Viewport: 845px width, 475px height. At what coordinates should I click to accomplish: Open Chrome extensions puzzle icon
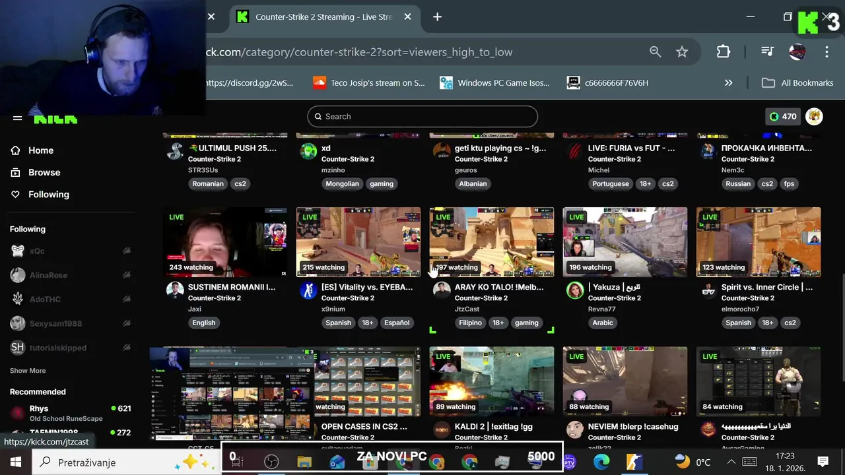[724, 51]
